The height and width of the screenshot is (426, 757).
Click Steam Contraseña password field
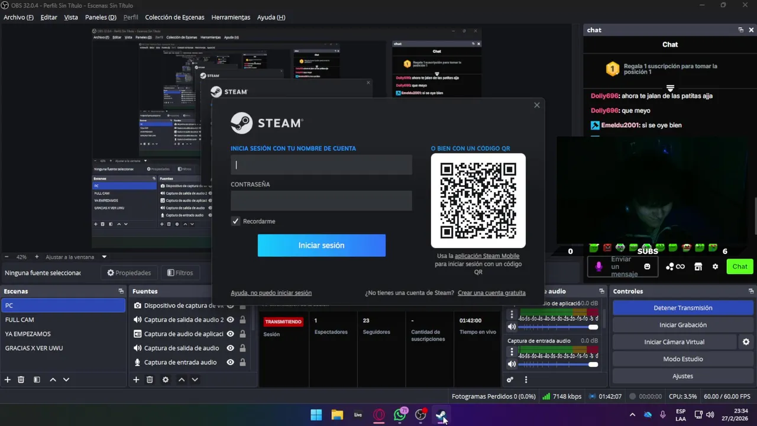[x=321, y=201]
